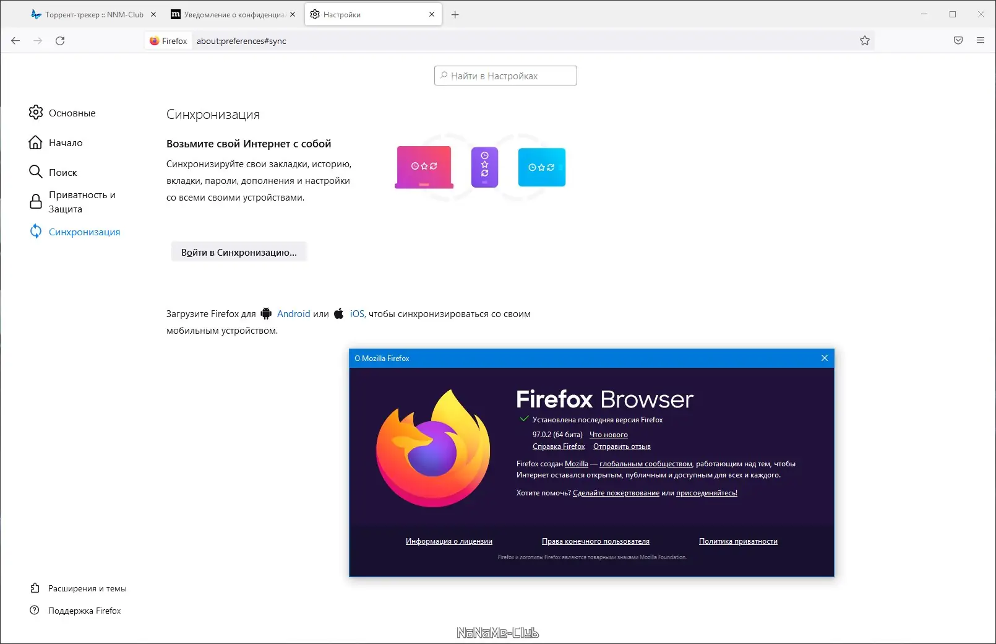
Task: Open Поддержка Firefox help icon
Action: 34,611
